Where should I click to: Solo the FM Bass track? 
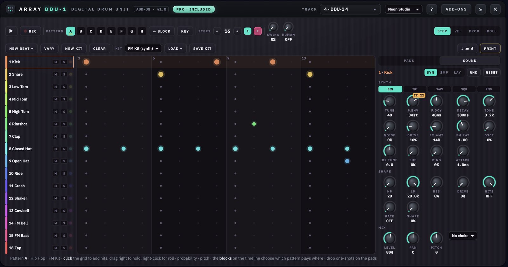coord(64,236)
